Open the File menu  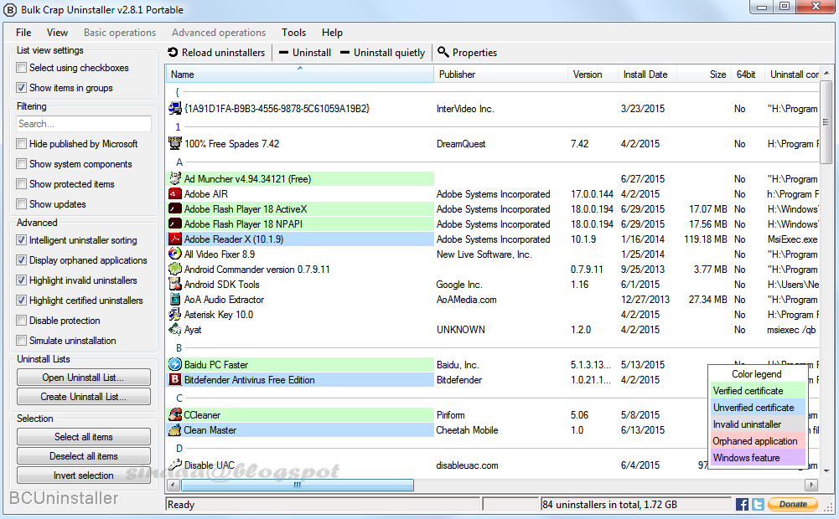[x=23, y=33]
